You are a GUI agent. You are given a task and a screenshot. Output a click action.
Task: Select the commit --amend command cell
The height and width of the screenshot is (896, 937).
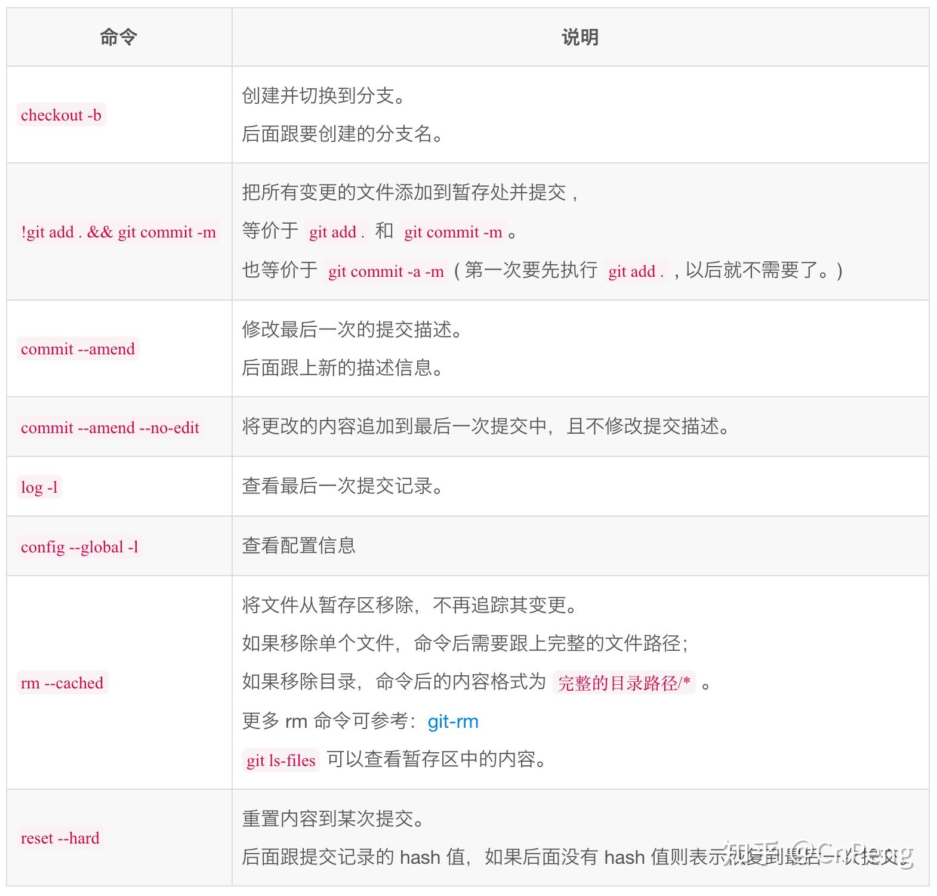[78, 348]
